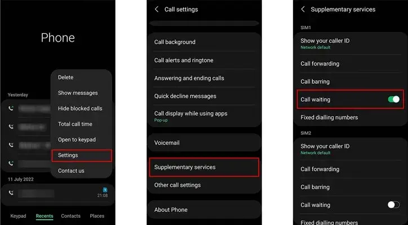Viewport: 408px width, 225px height.
Task: Tap the second call log phone icon
Action: 11,127
